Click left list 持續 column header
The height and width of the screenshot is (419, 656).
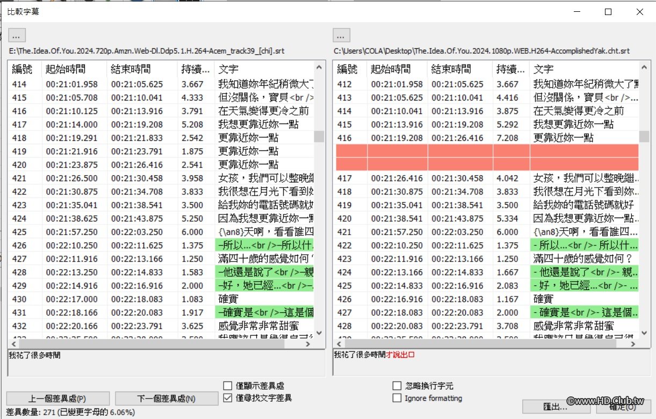point(196,69)
